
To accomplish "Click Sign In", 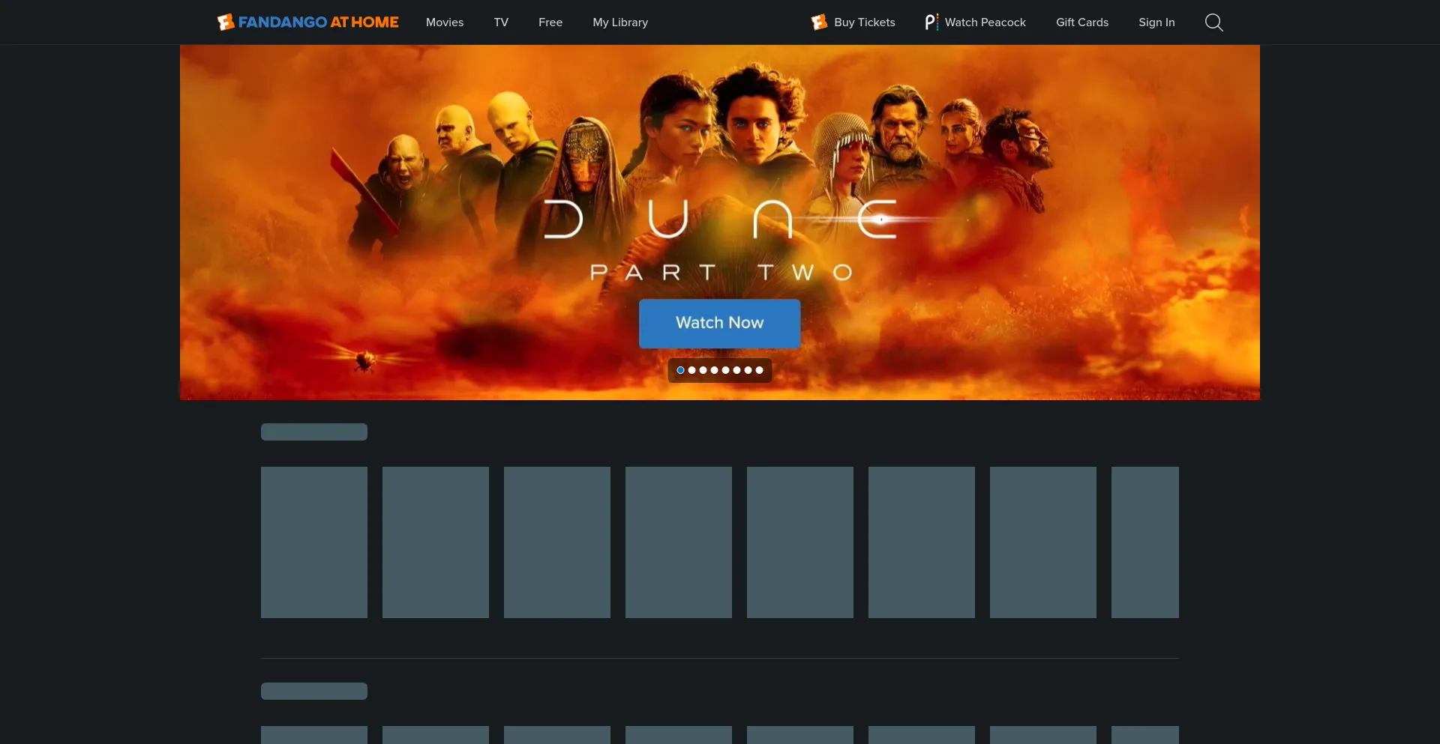I will pyautogui.click(x=1156, y=22).
